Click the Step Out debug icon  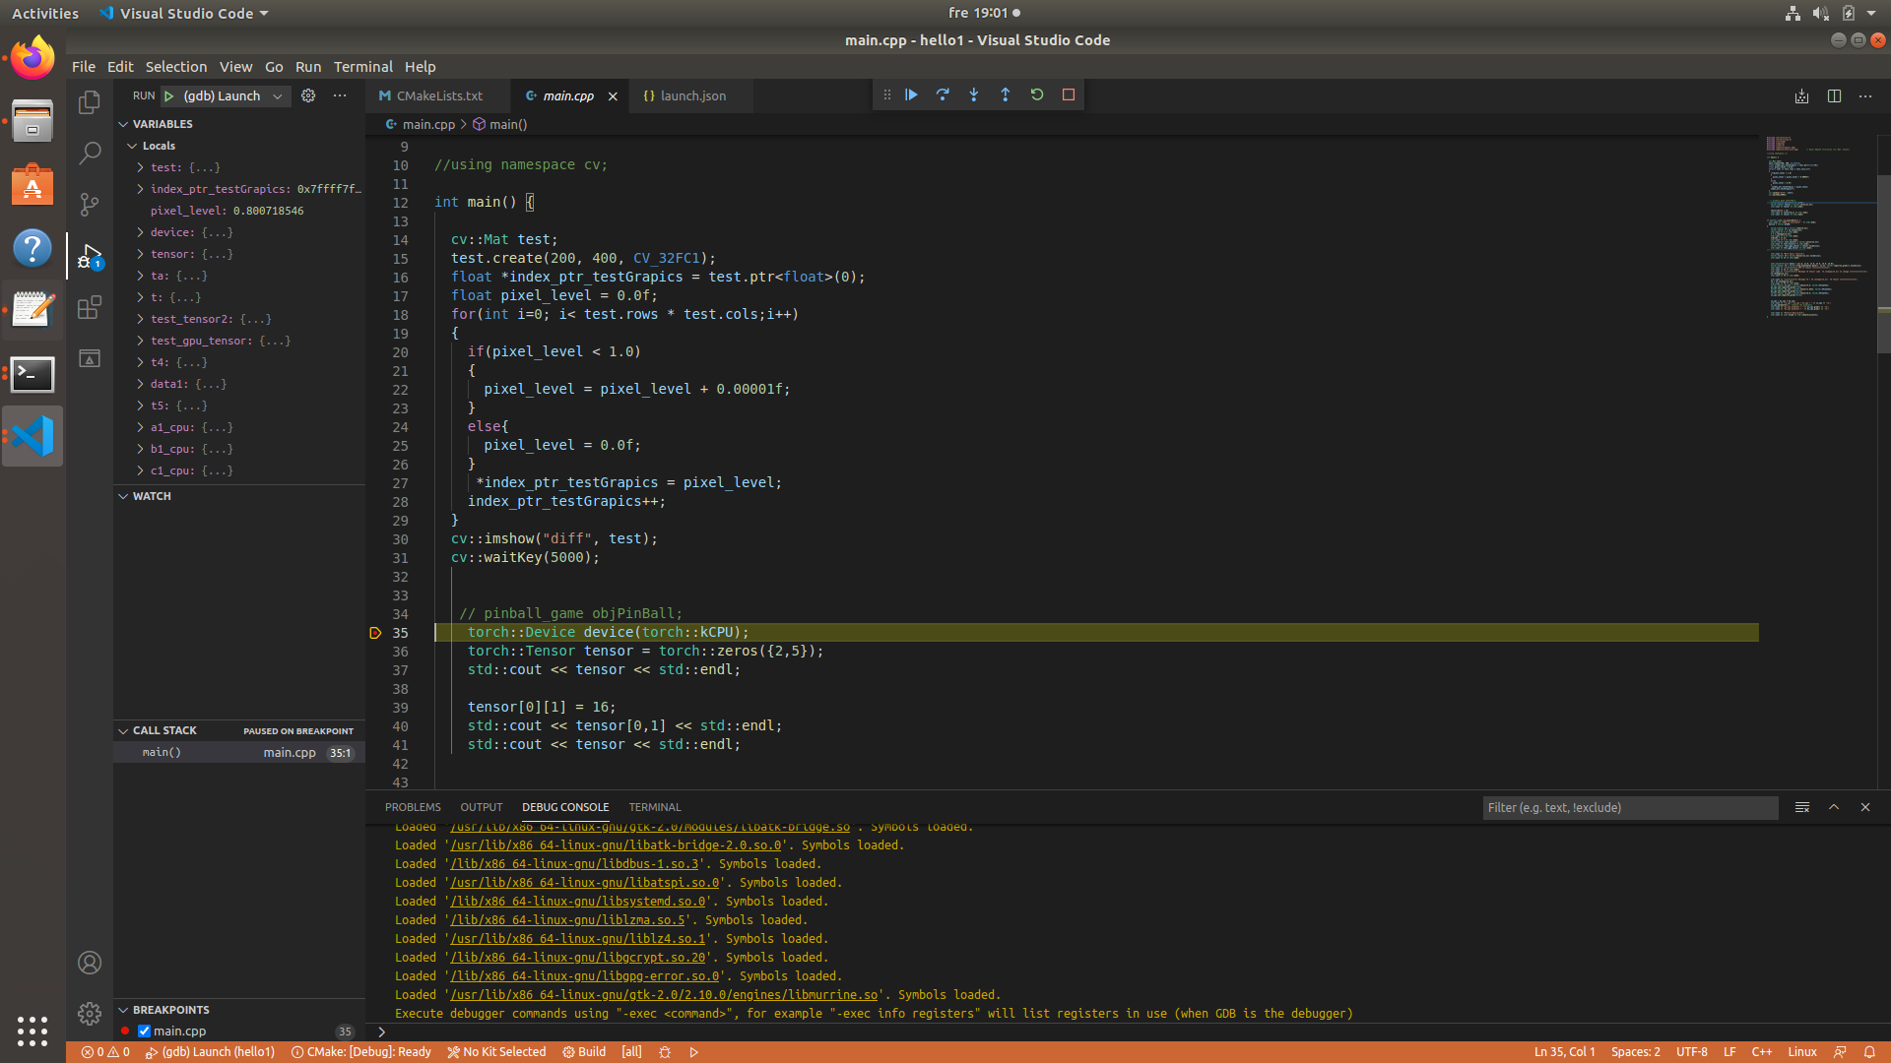[1006, 94]
